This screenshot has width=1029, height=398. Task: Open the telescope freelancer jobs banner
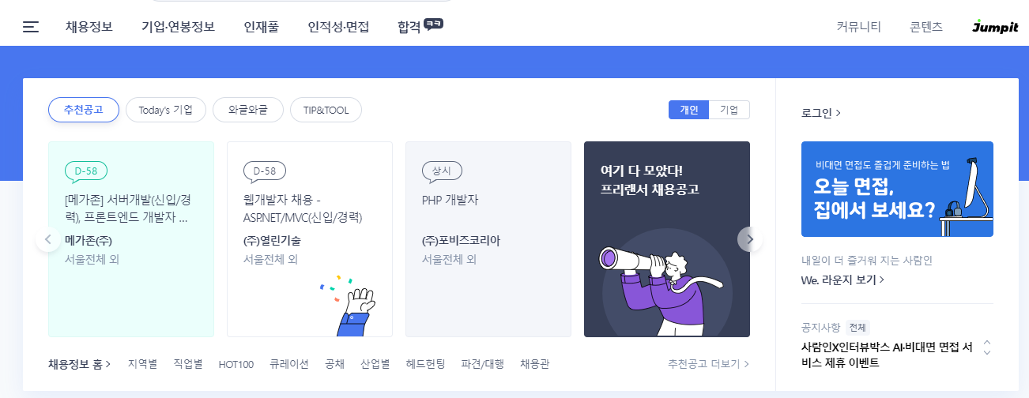[x=667, y=239]
